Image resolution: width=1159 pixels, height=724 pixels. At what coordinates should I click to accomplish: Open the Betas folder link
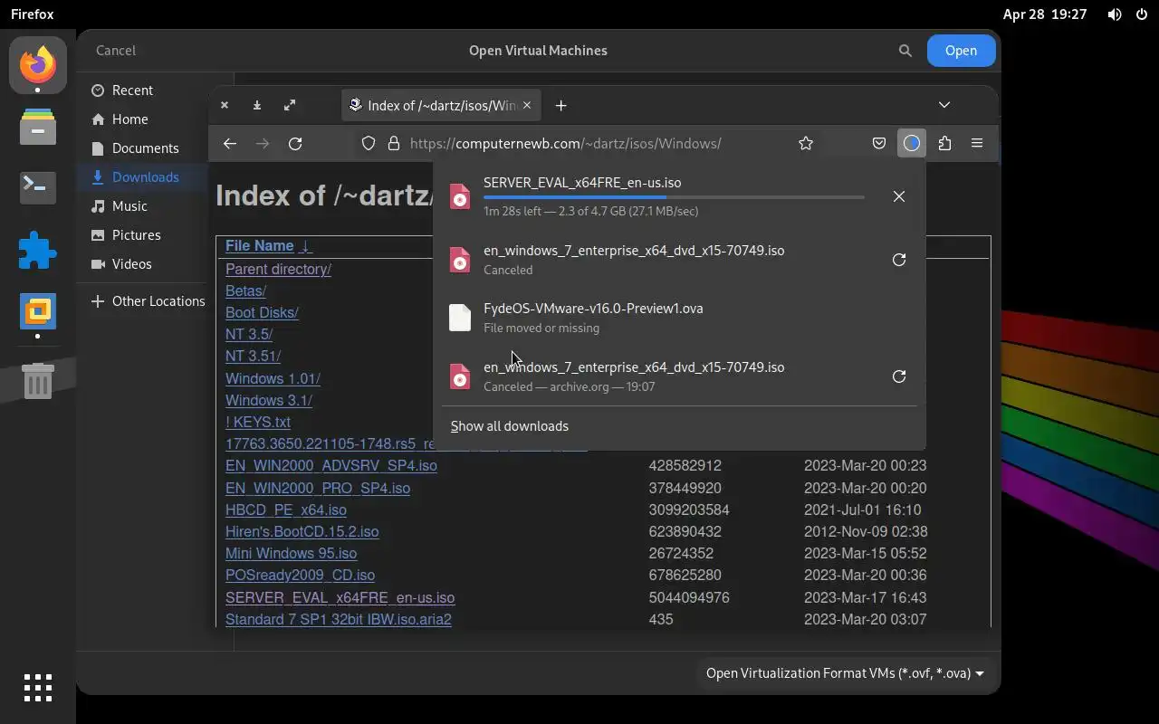[x=245, y=291]
